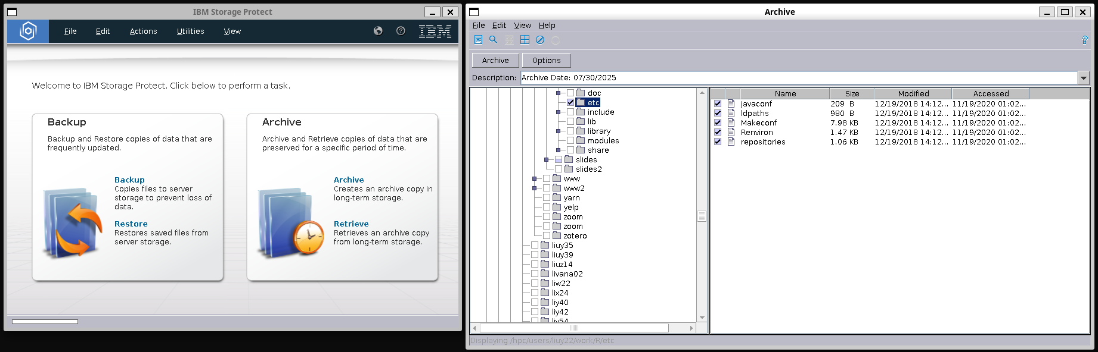Check the lib folder checkbox
Image resolution: width=1098 pixels, height=352 pixels.
tap(570, 121)
